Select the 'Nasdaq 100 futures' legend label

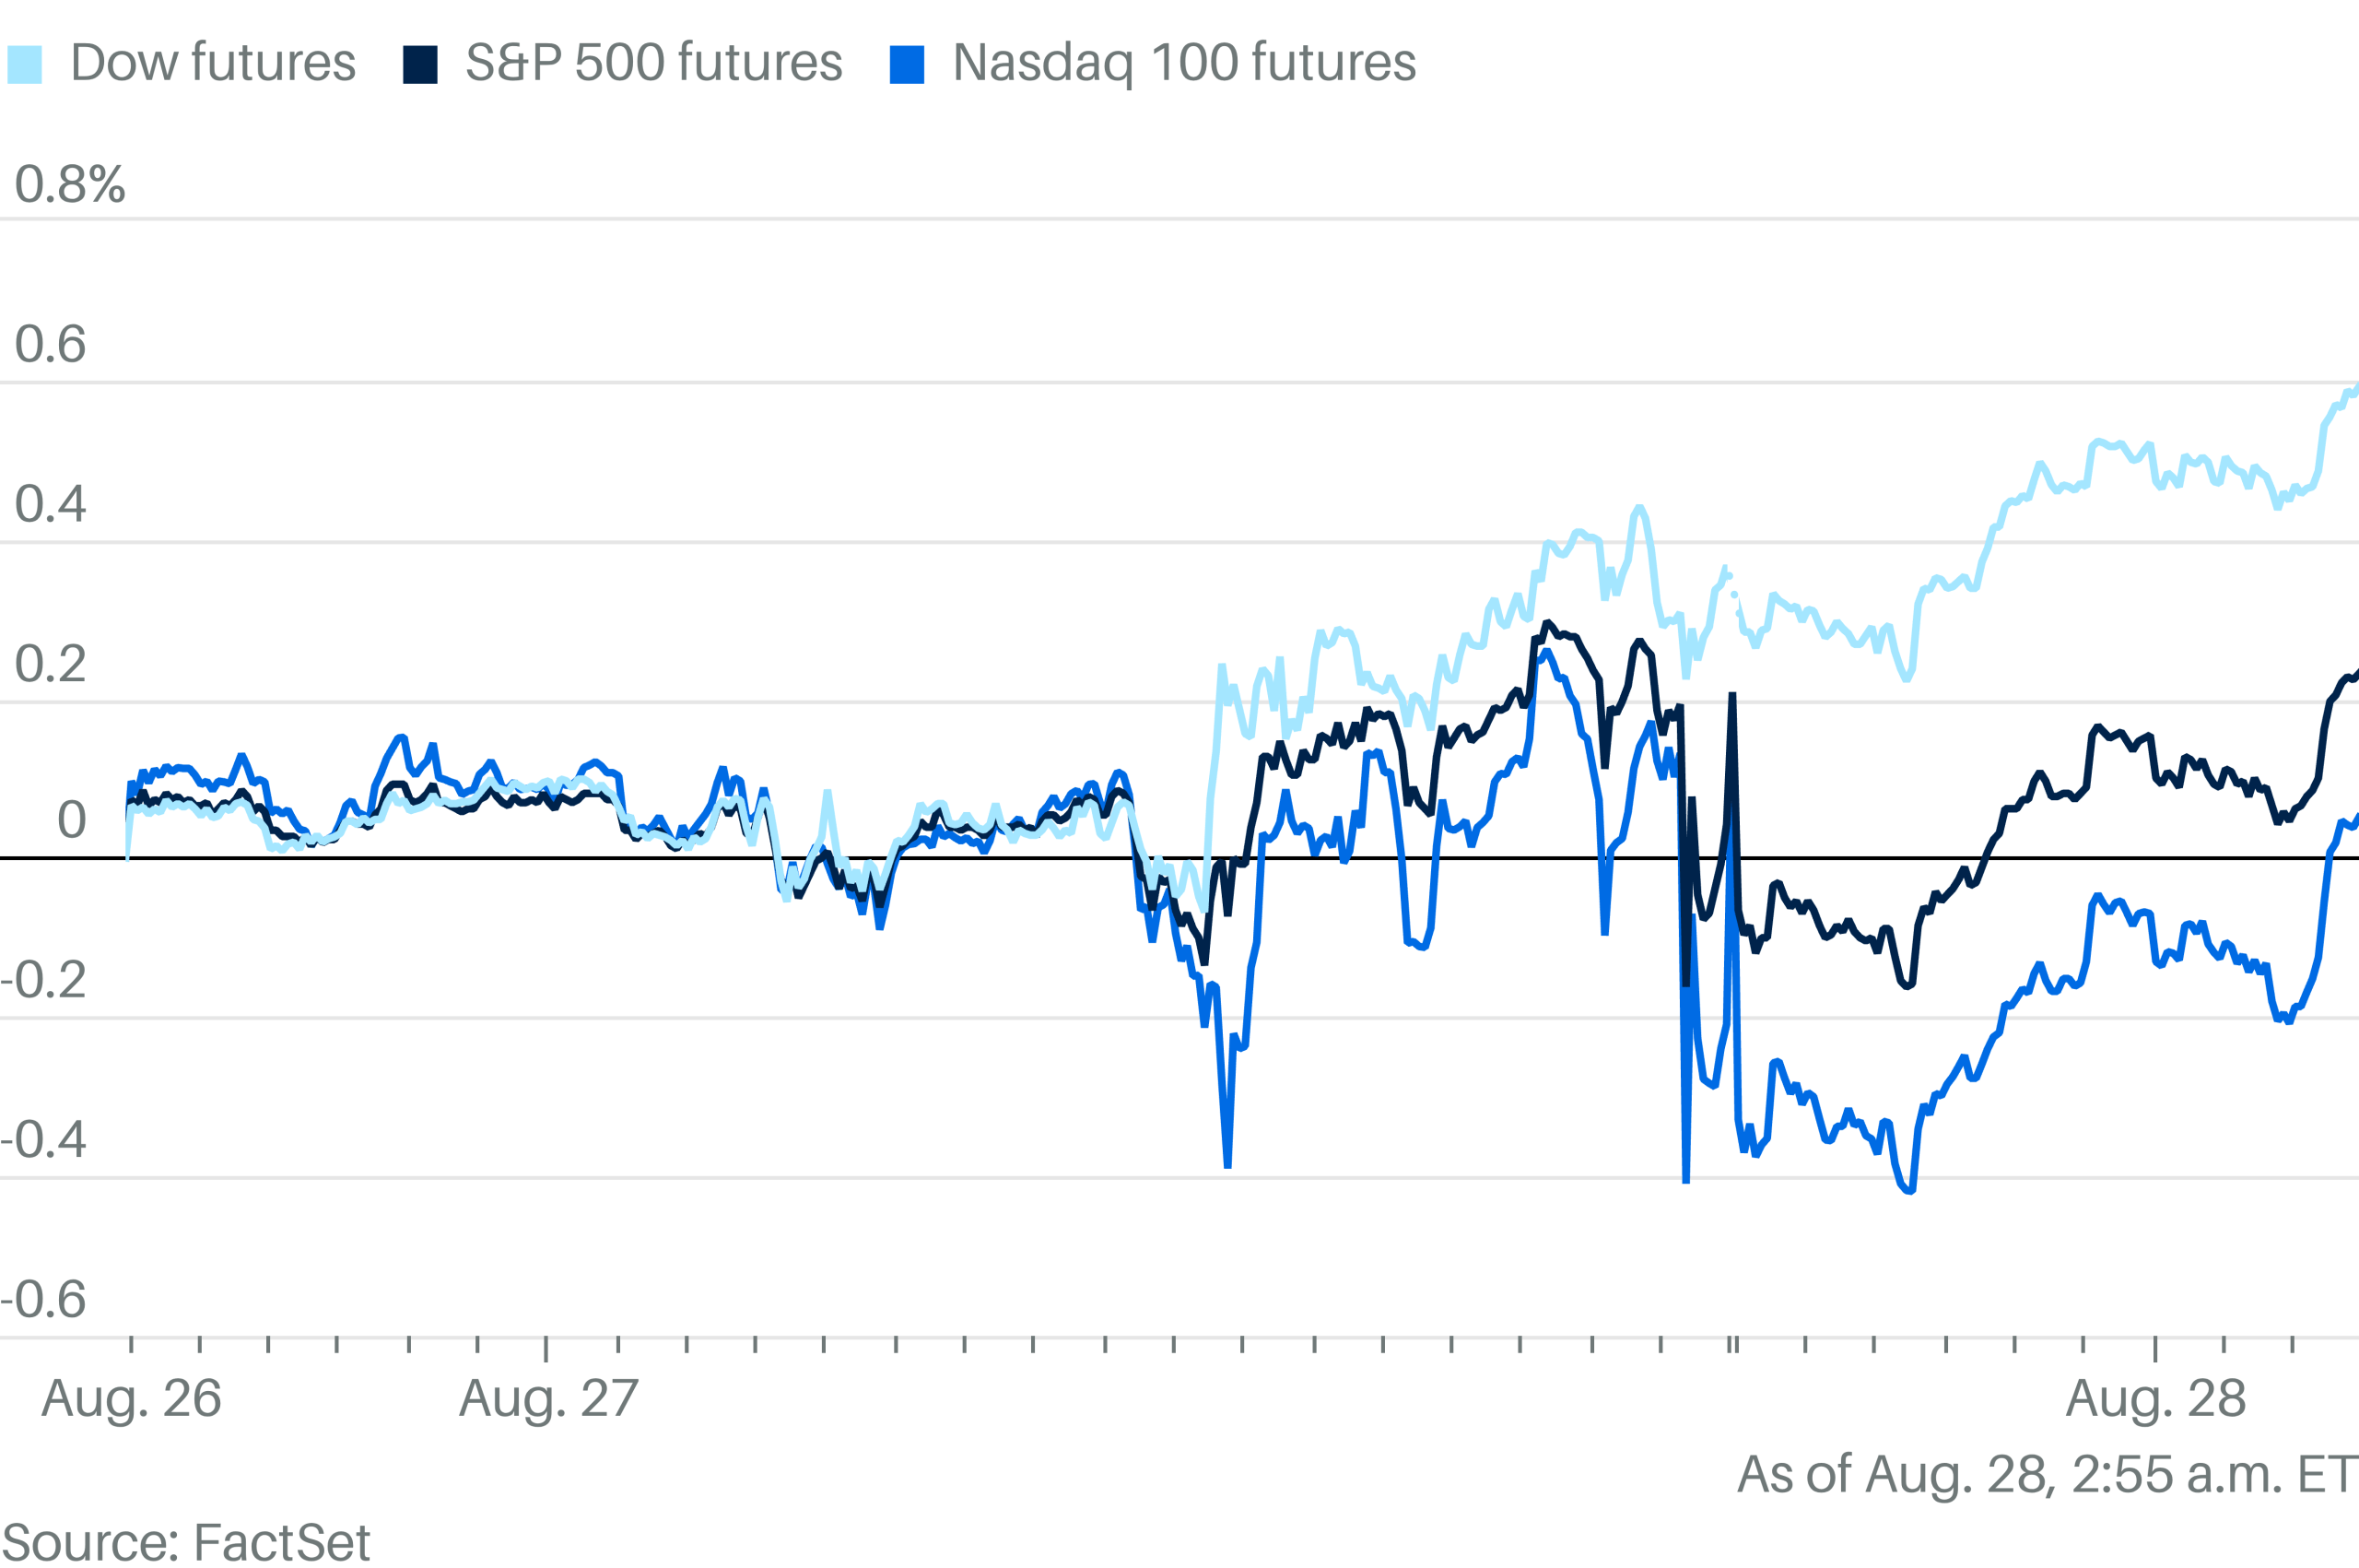1183,62
